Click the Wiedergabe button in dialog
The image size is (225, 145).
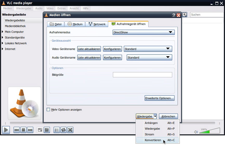pyautogui.click(x=145, y=116)
